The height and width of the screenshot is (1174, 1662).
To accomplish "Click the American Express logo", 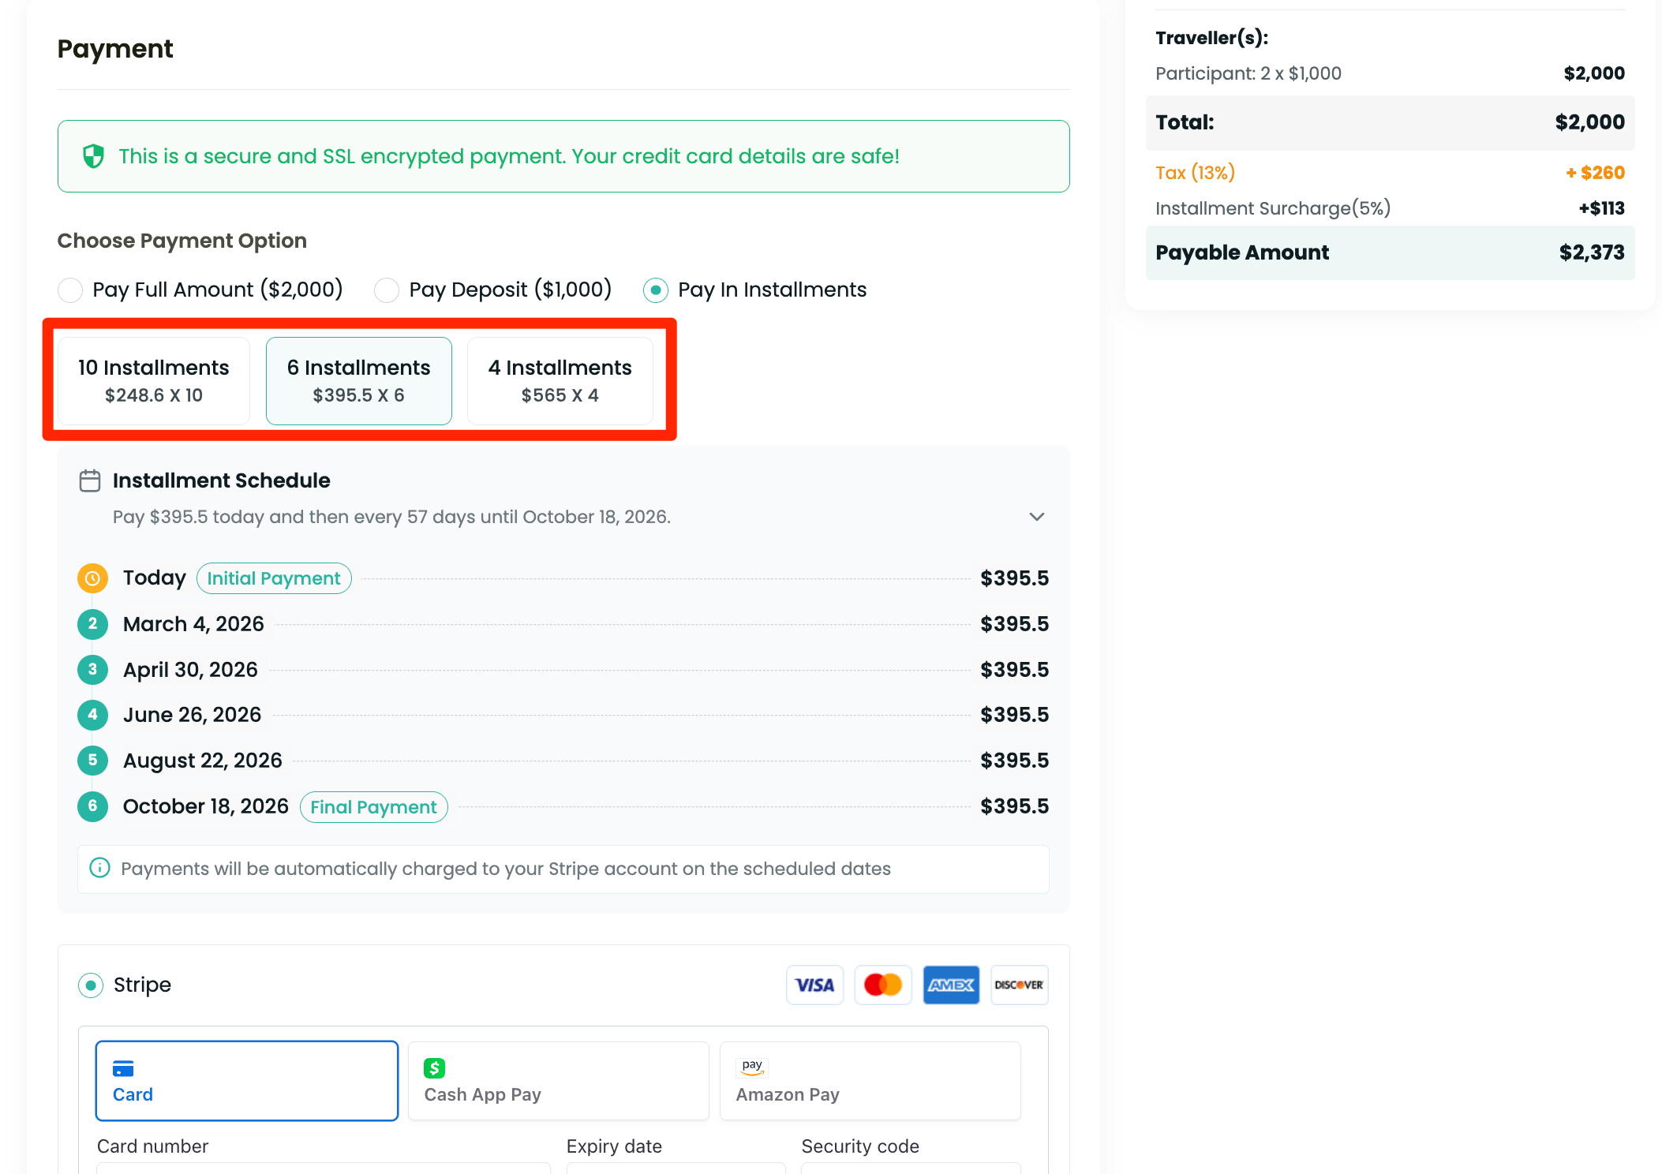I will coord(950,985).
